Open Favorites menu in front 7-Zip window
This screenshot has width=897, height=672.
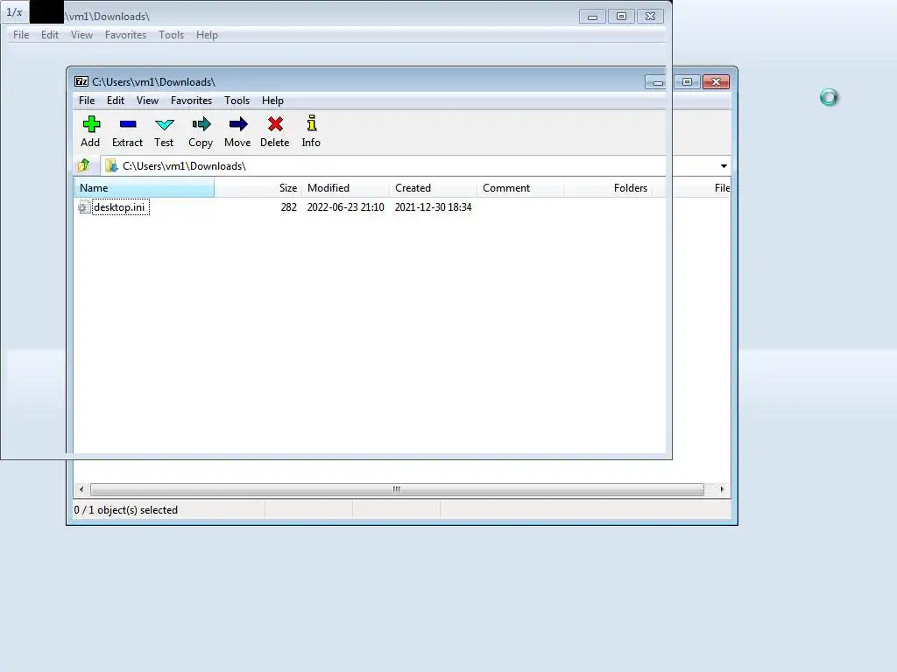coord(191,101)
